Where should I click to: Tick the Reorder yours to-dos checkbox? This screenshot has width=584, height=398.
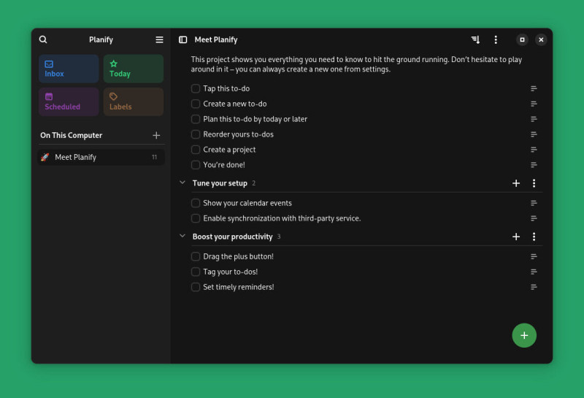tap(196, 134)
